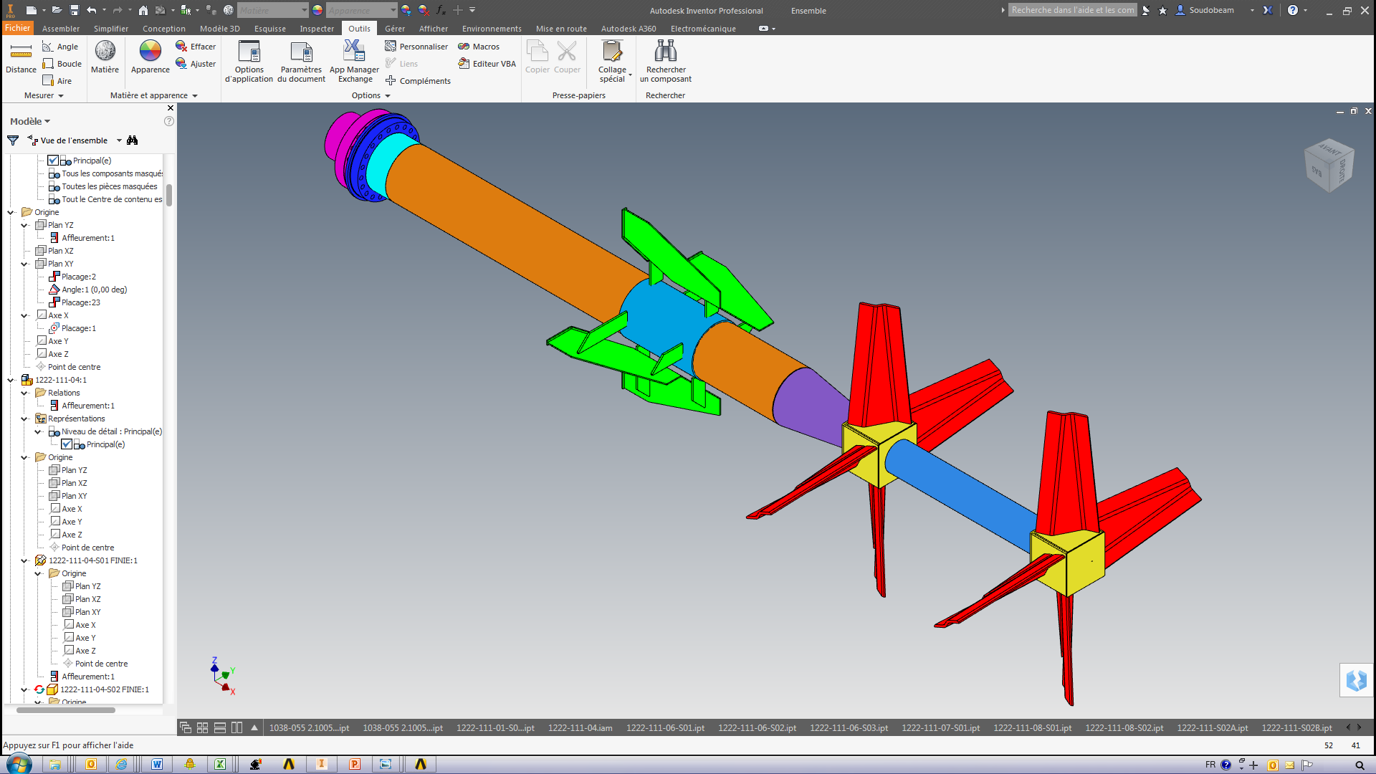Select the Angle measure tool
Screen dimensions: 1376x774
point(60,47)
